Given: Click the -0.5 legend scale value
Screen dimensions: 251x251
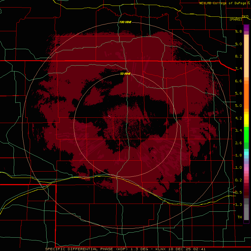Looking at the screenshot, I should pos(237,192).
